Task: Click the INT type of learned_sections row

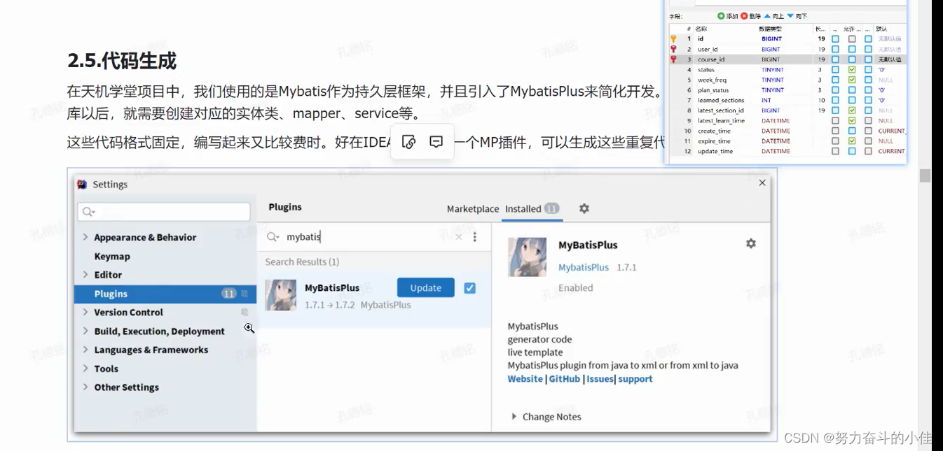Action: (766, 100)
